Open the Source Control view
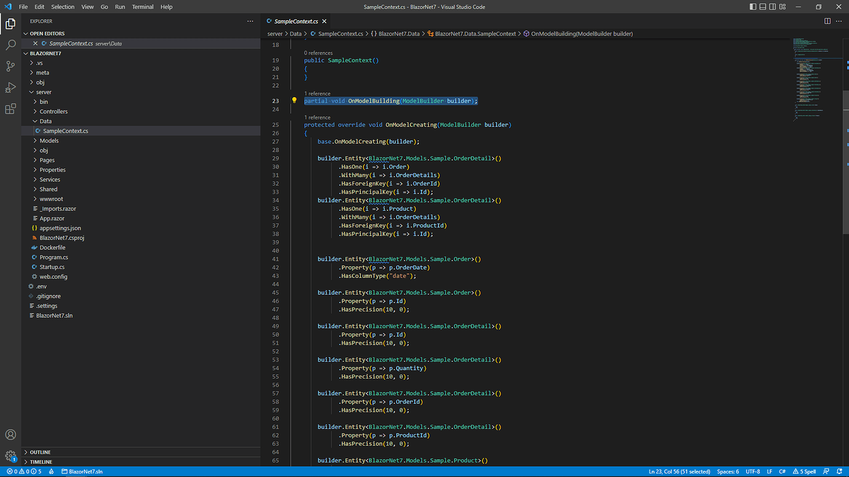Image resolution: width=849 pixels, height=477 pixels. coord(10,66)
